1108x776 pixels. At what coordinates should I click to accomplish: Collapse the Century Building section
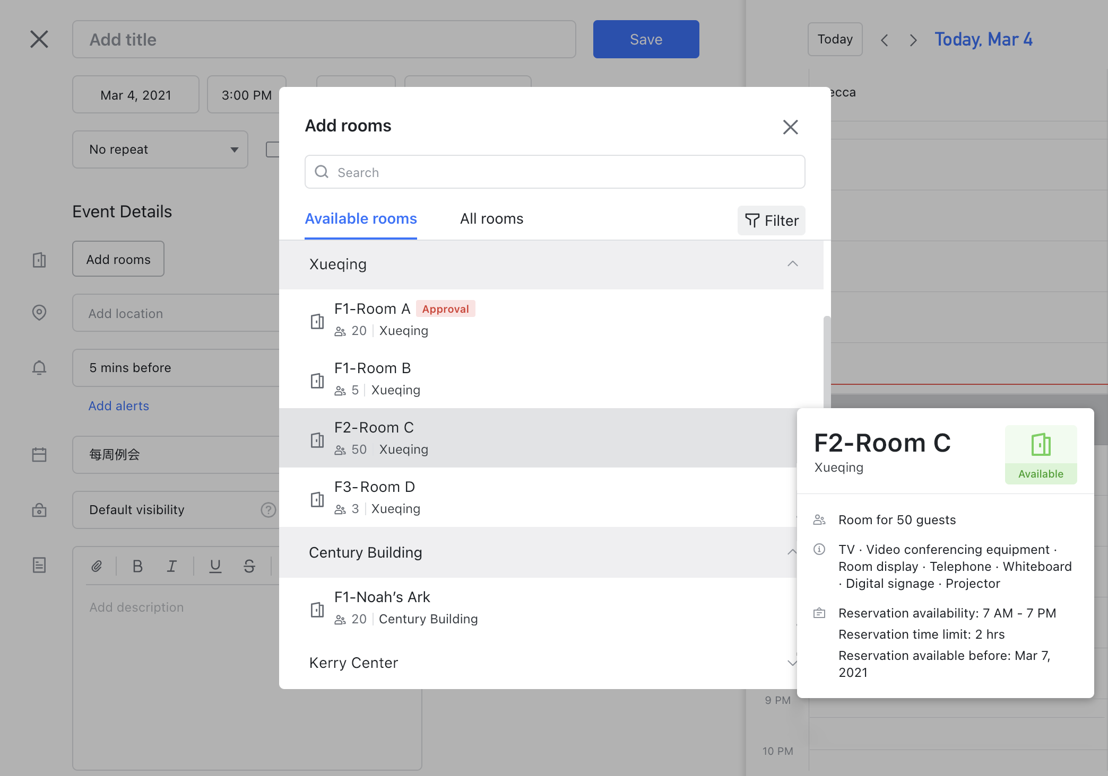(x=791, y=552)
